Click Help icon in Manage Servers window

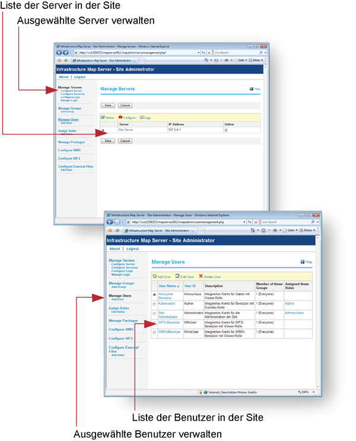click(x=252, y=89)
